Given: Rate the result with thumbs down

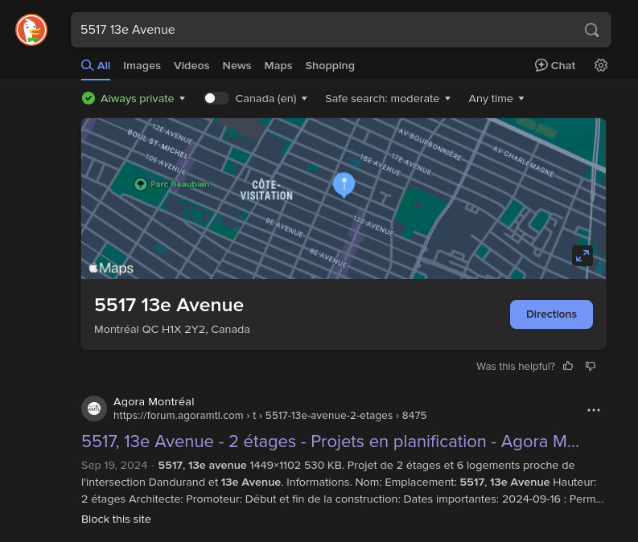Looking at the screenshot, I should (x=590, y=367).
